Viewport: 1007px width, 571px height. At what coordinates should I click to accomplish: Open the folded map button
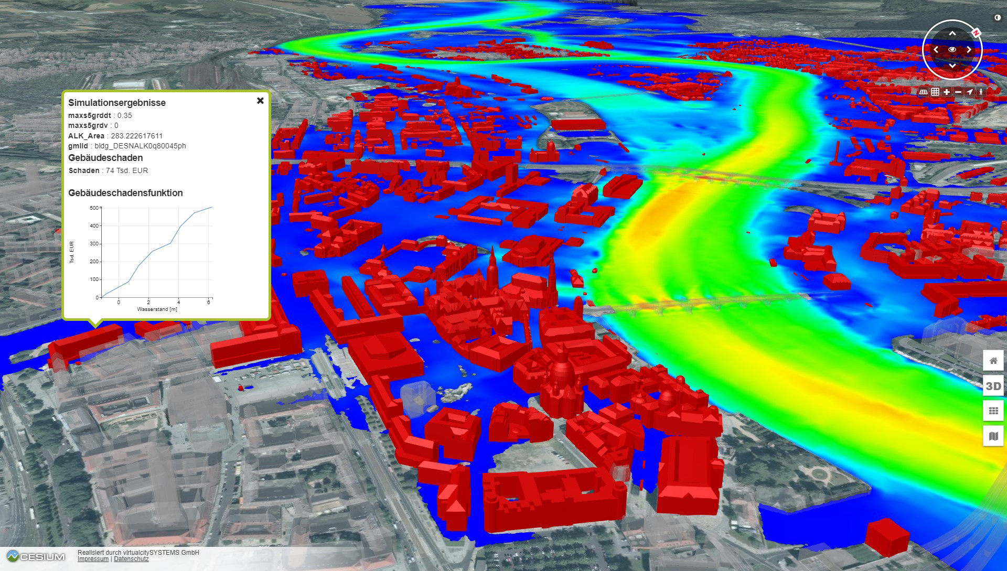(993, 436)
